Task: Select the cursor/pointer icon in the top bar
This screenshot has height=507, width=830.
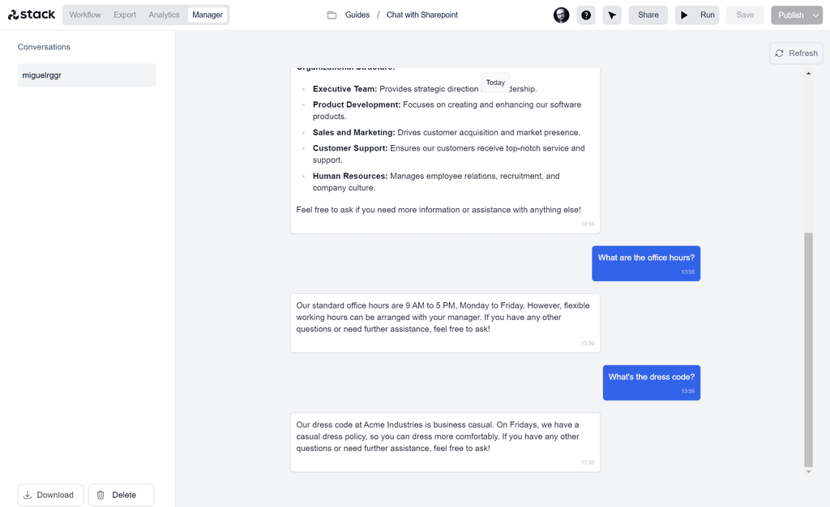Action: click(610, 15)
